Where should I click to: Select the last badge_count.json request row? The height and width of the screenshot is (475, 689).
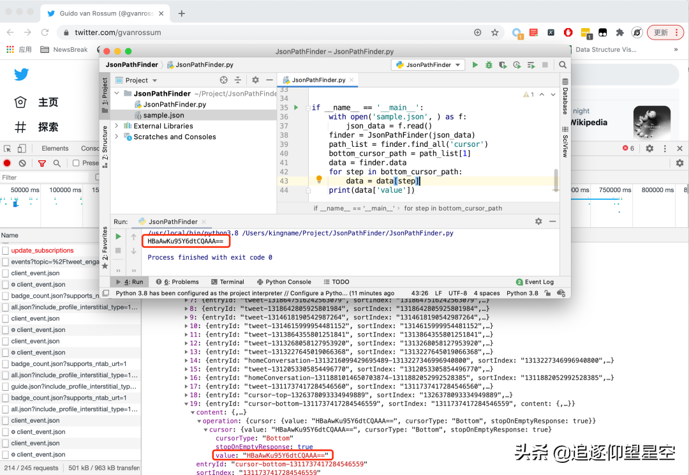[x=70, y=398]
